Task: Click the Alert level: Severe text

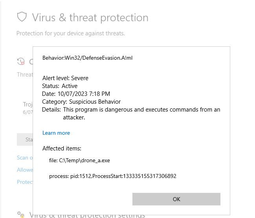Action: pos(65,78)
